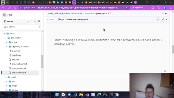The height and width of the screenshot is (98, 174).
Task: Open the Makefile
Action: pos(15,60)
